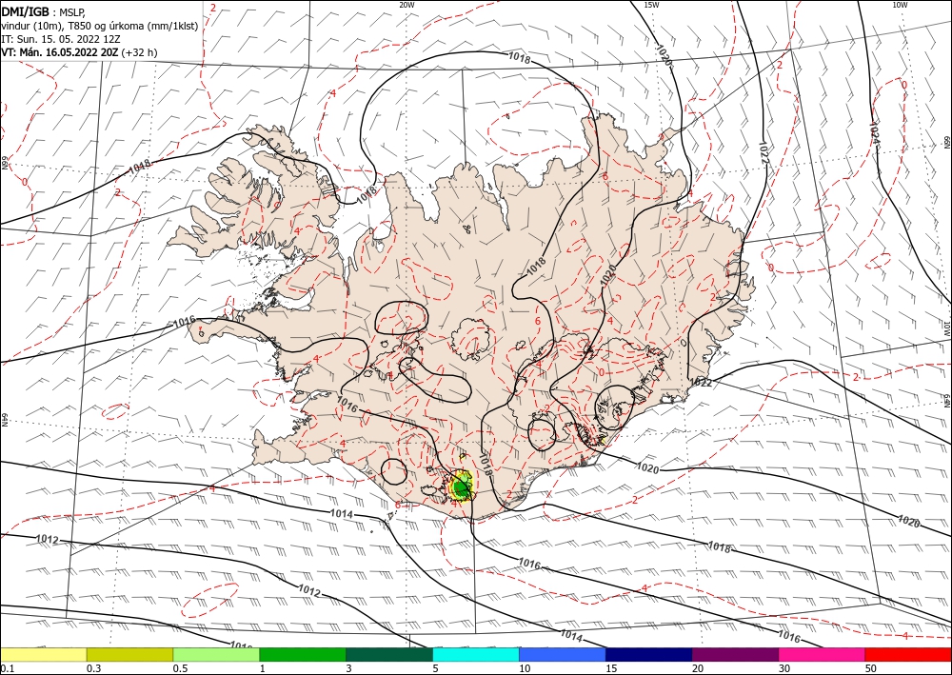Screen dimensions: 952x675
Task: Click the cyan 5–10 mm legend swatch
Action: click(476, 654)
